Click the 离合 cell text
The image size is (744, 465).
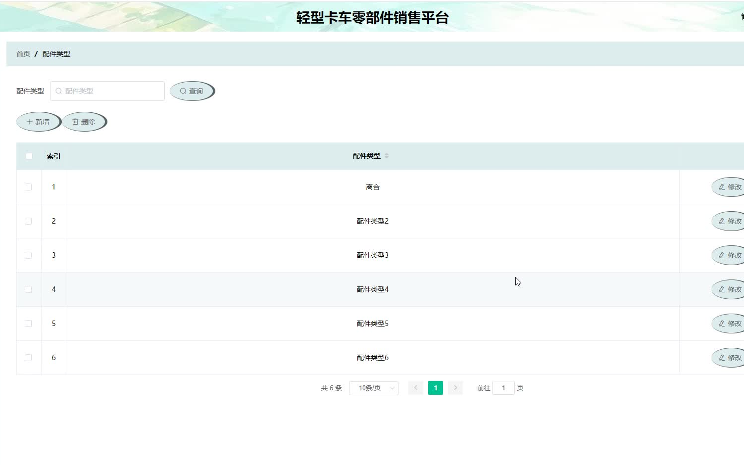373,187
